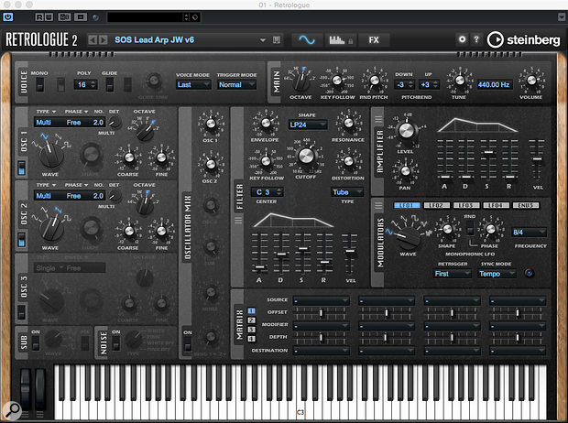Toggle the Mono switch in Voice section
The image size is (568, 423).
point(39,84)
